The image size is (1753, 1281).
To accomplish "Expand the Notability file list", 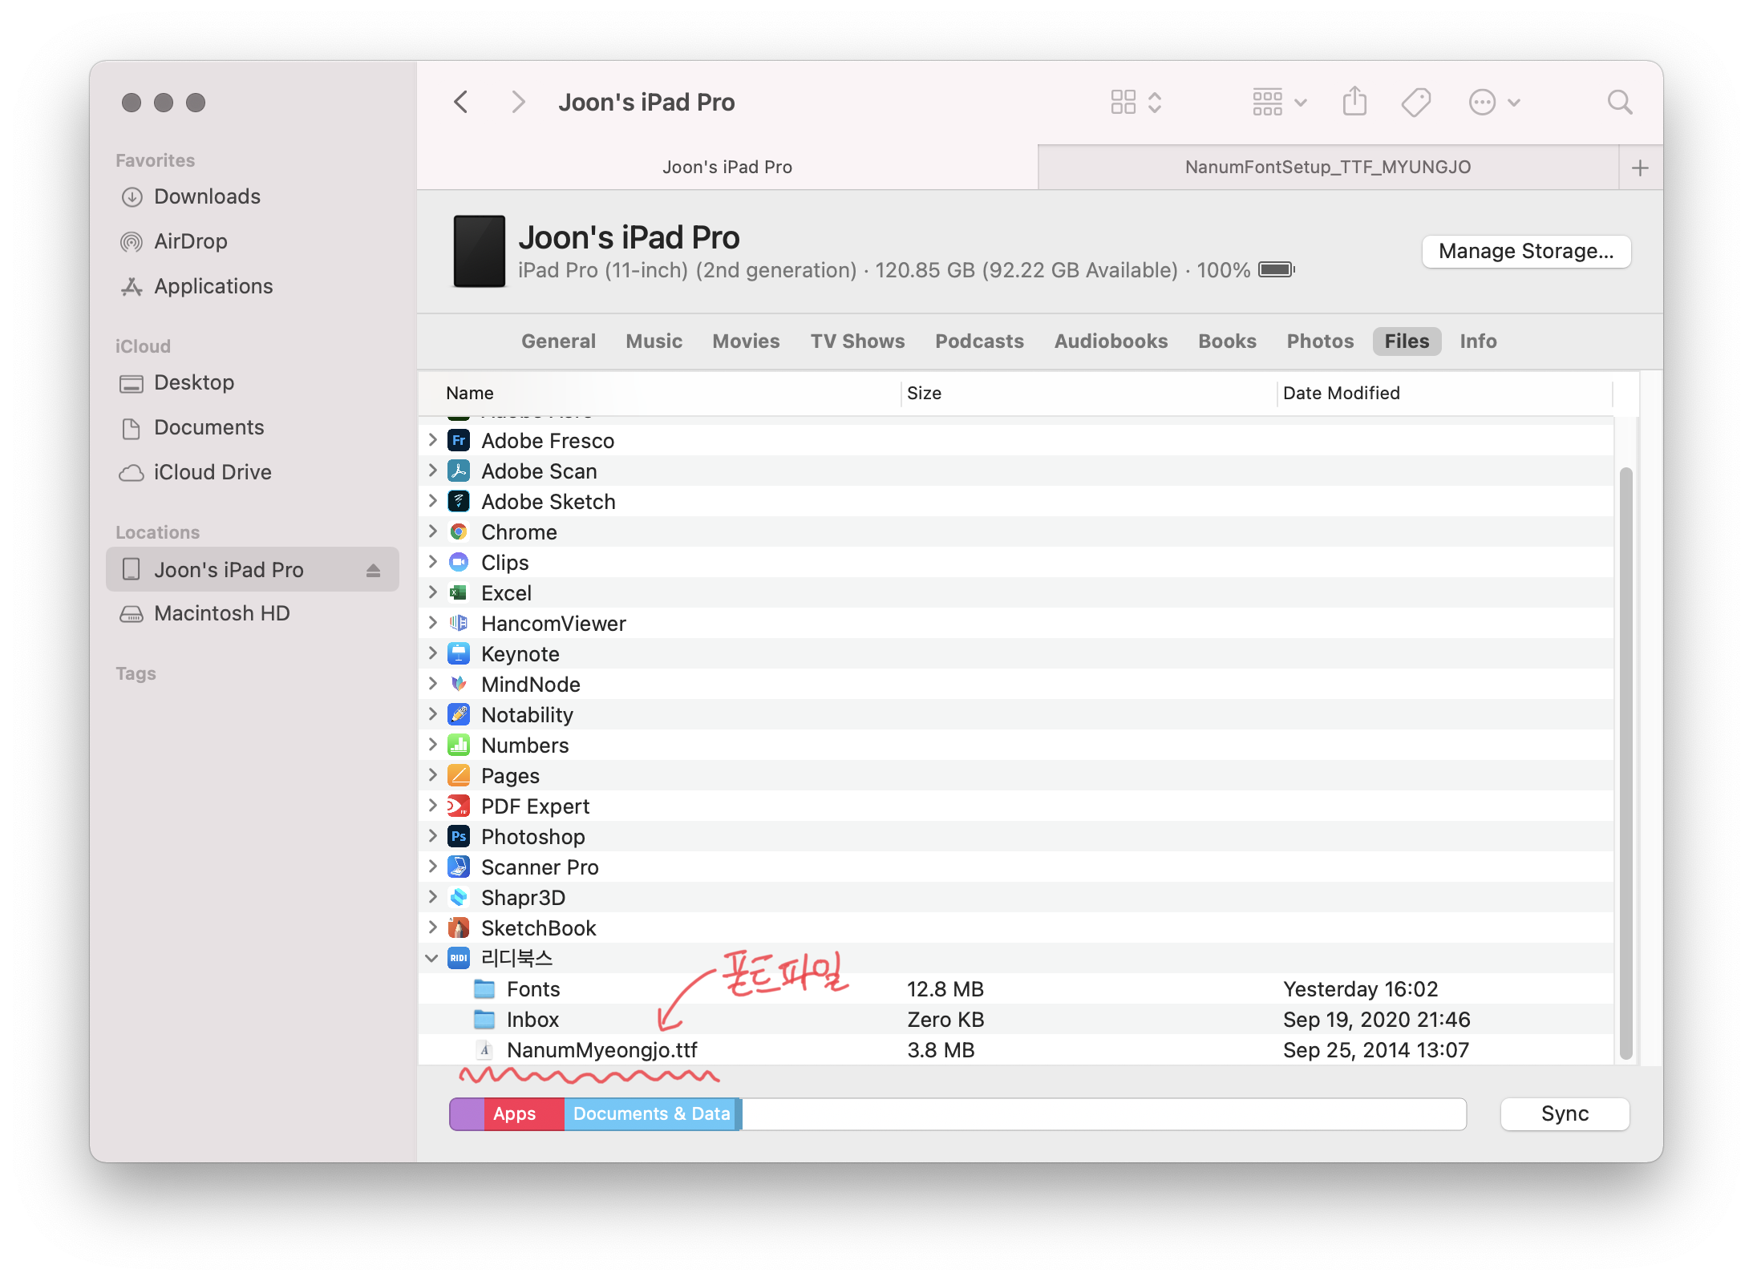I will 433,715.
